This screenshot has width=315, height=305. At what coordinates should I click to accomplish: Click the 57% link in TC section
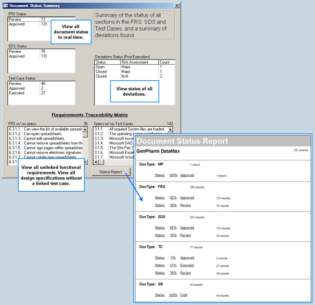173,265
